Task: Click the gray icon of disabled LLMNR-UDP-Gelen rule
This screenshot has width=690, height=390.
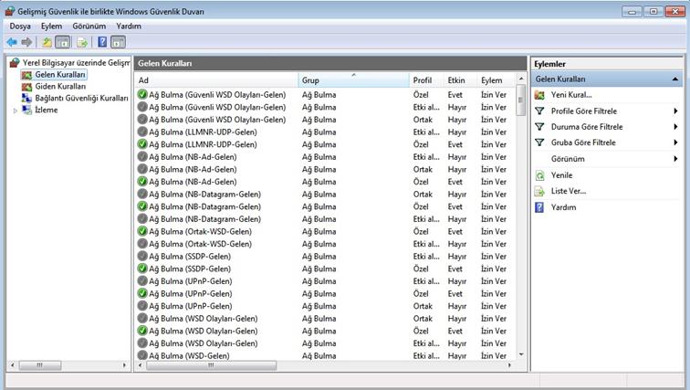Action: pos(142,132)
